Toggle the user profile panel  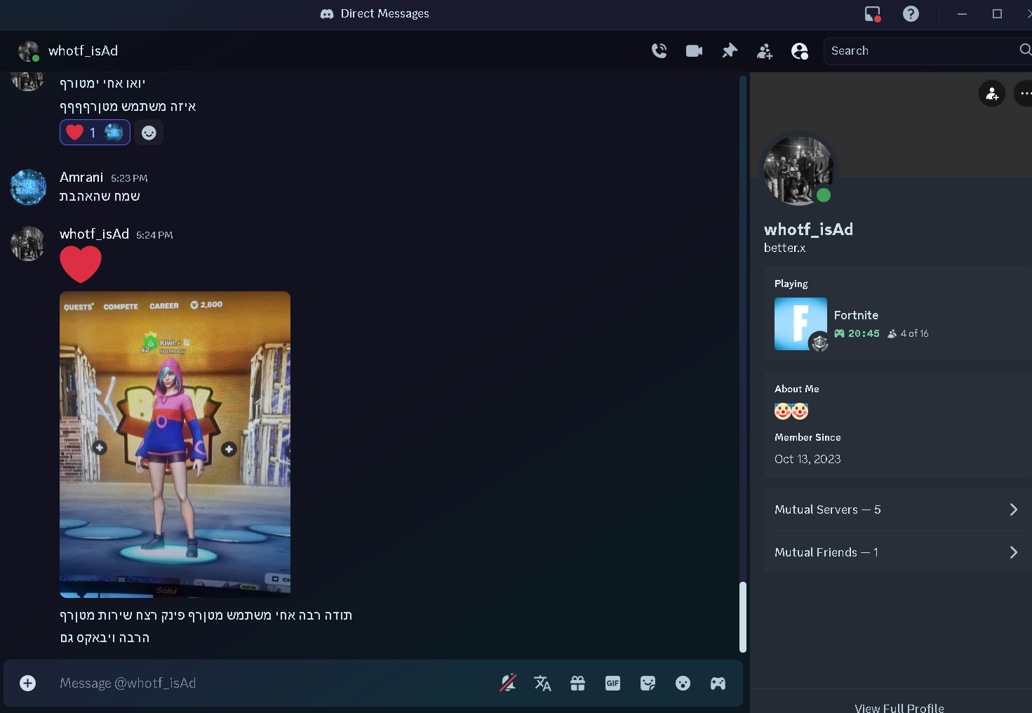[x=800, y=51]
